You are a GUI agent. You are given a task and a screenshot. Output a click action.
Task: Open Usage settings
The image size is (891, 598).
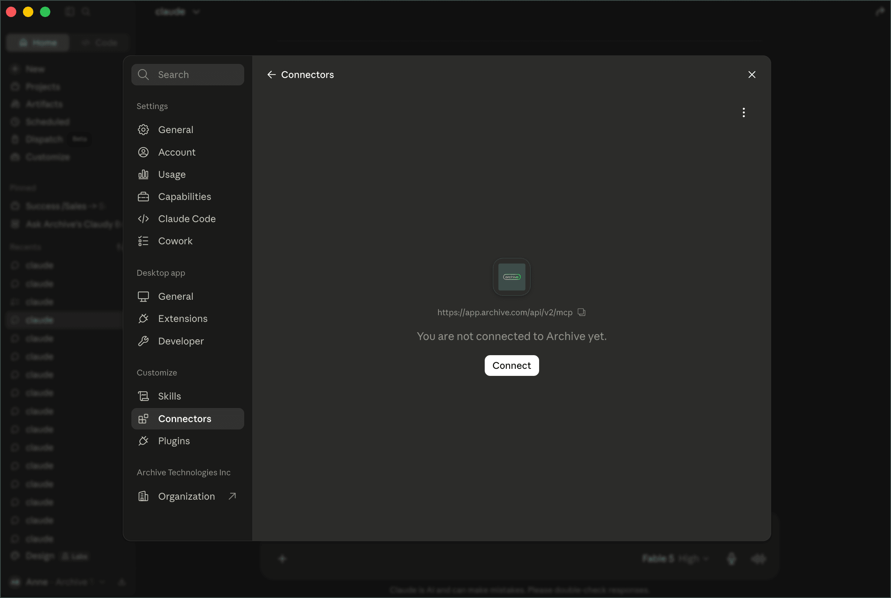click(188, 174)
